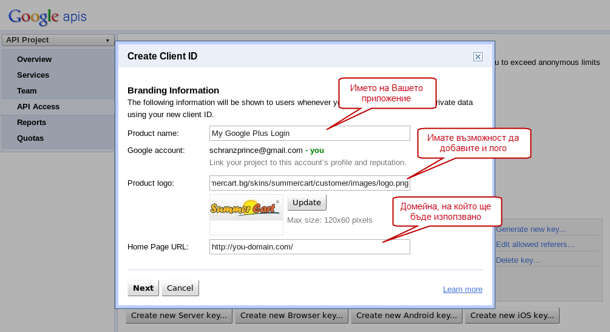Select Services in the sidebar
610x332 pixels.
click(33, 75)
